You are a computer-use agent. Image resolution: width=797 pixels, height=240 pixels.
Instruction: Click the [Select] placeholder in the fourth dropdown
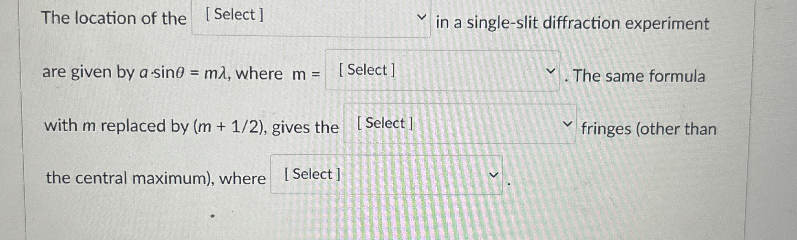(x=311, y=174)
